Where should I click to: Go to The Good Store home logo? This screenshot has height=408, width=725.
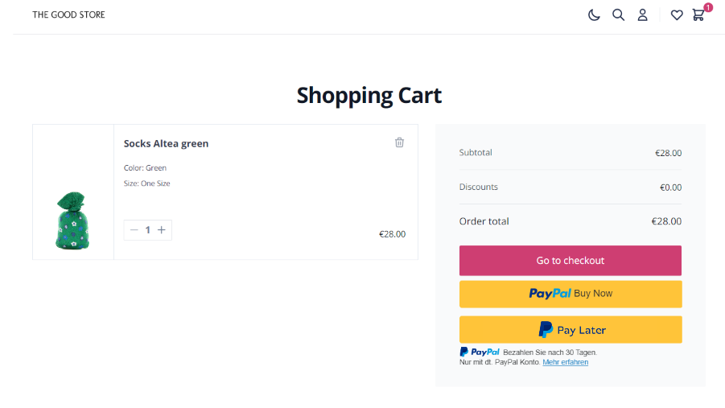click(x=68, y=14)
